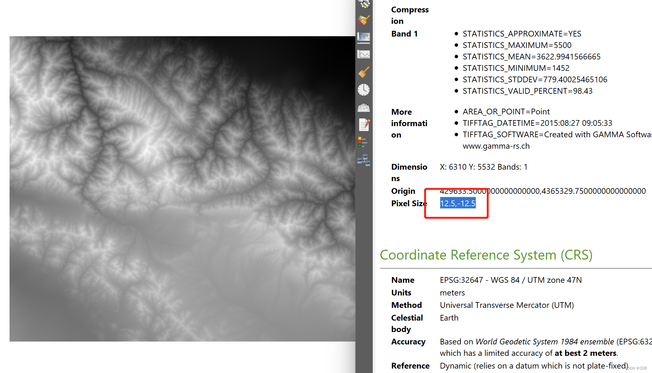Select the Transparency settings icon
This screenshot has width=652, height=373.
point(364,37)
